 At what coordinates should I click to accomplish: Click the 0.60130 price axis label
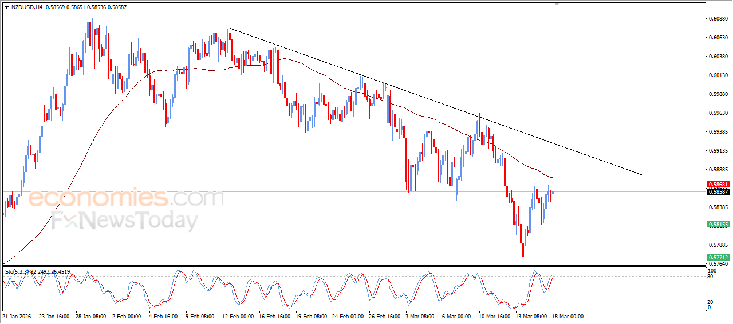[x=718, y=75]
